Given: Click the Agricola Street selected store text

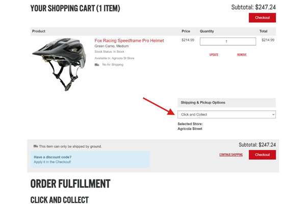Looking at the screenshot, I should point(190,129).
